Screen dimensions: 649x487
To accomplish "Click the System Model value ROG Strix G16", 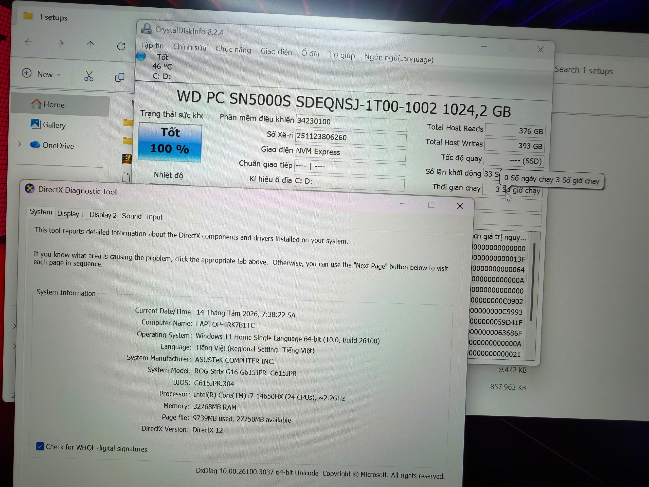I will tap(245, 372).
